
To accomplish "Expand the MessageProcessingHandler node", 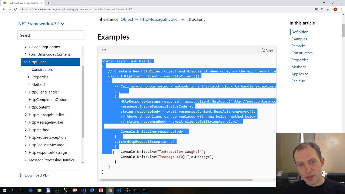I will click(x=26, y=160).
